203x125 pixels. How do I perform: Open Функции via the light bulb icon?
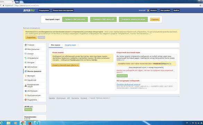click(x=26, y=76)
